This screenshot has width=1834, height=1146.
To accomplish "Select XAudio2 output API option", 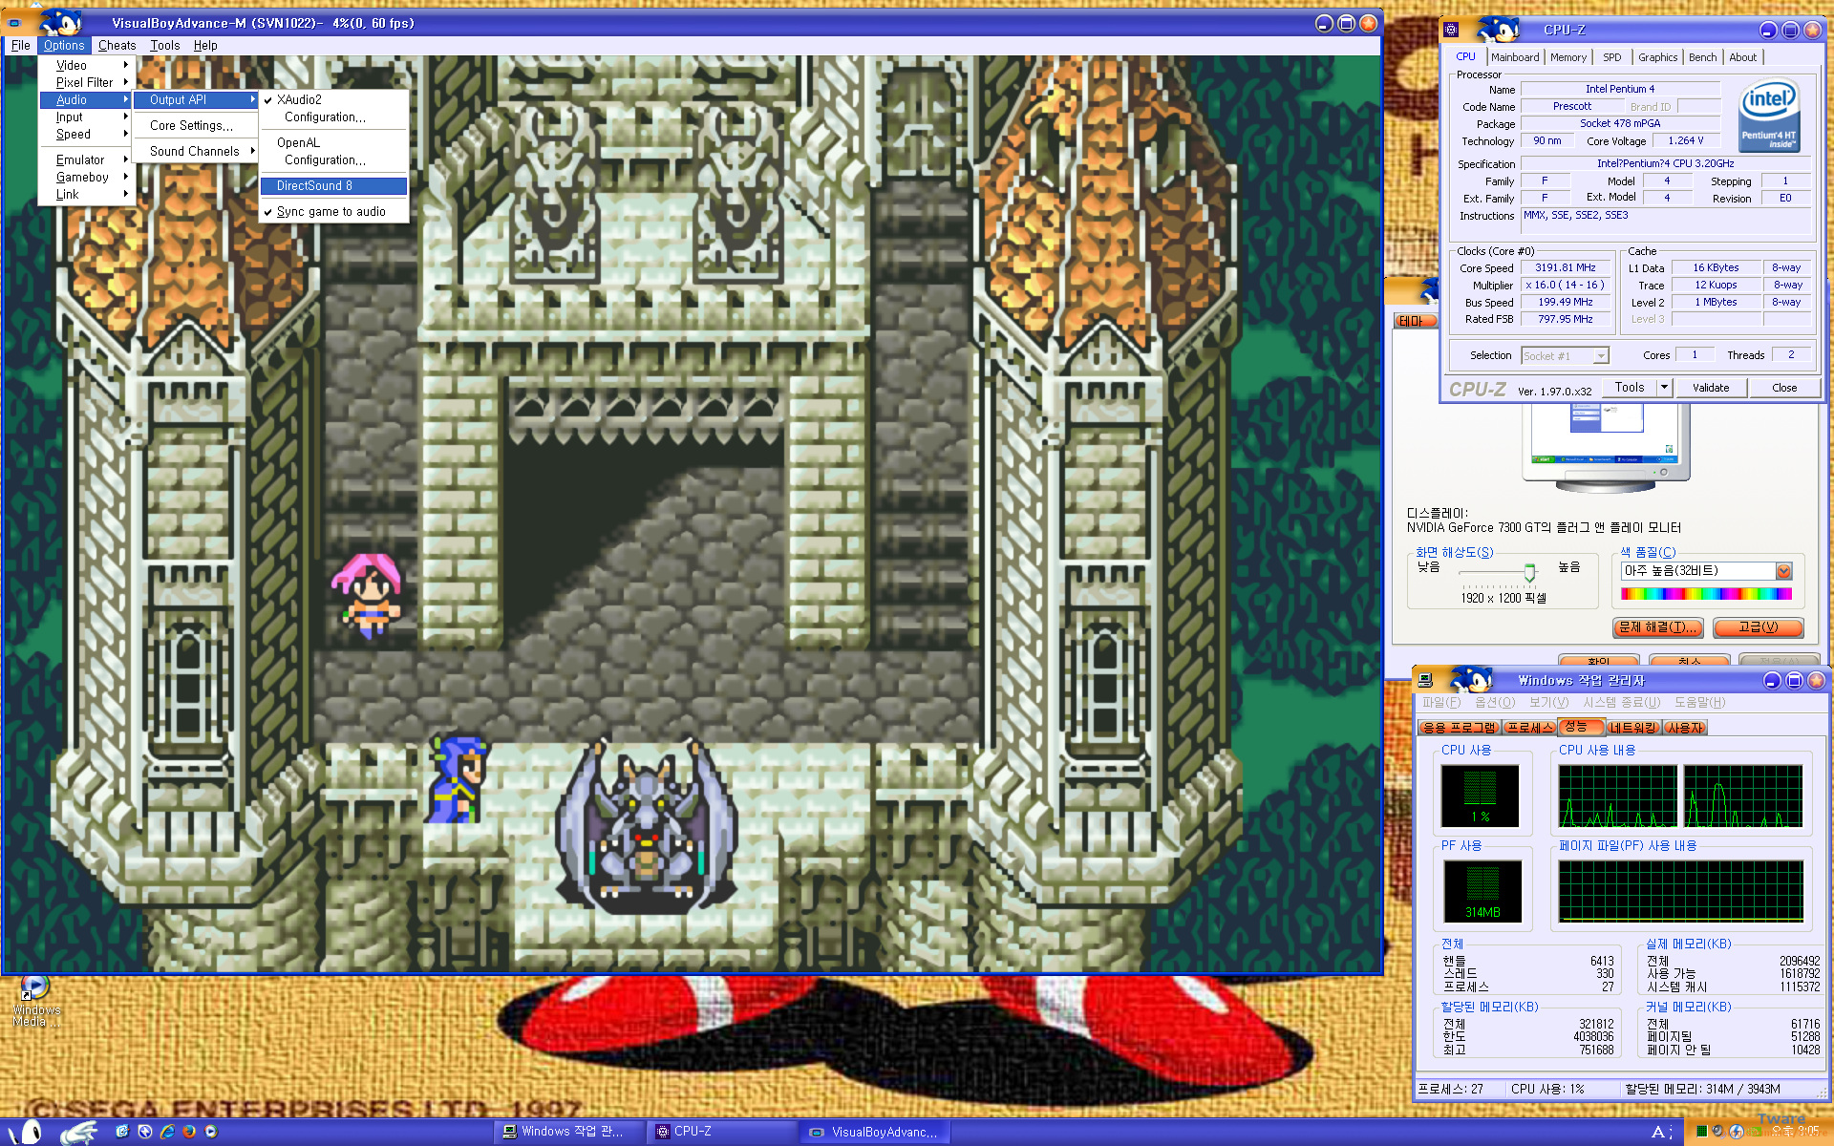I will (300, 99).
